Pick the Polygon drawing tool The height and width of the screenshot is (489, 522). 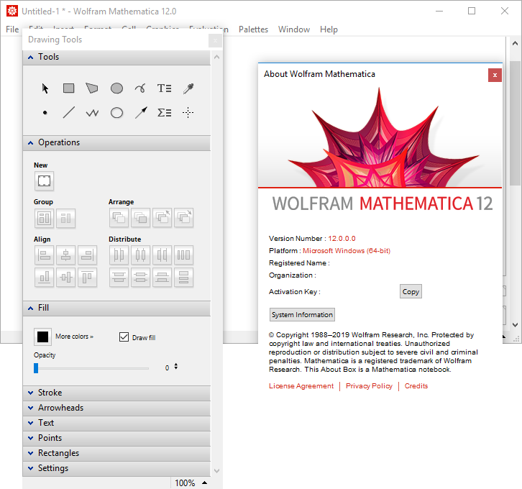point(93,88)
